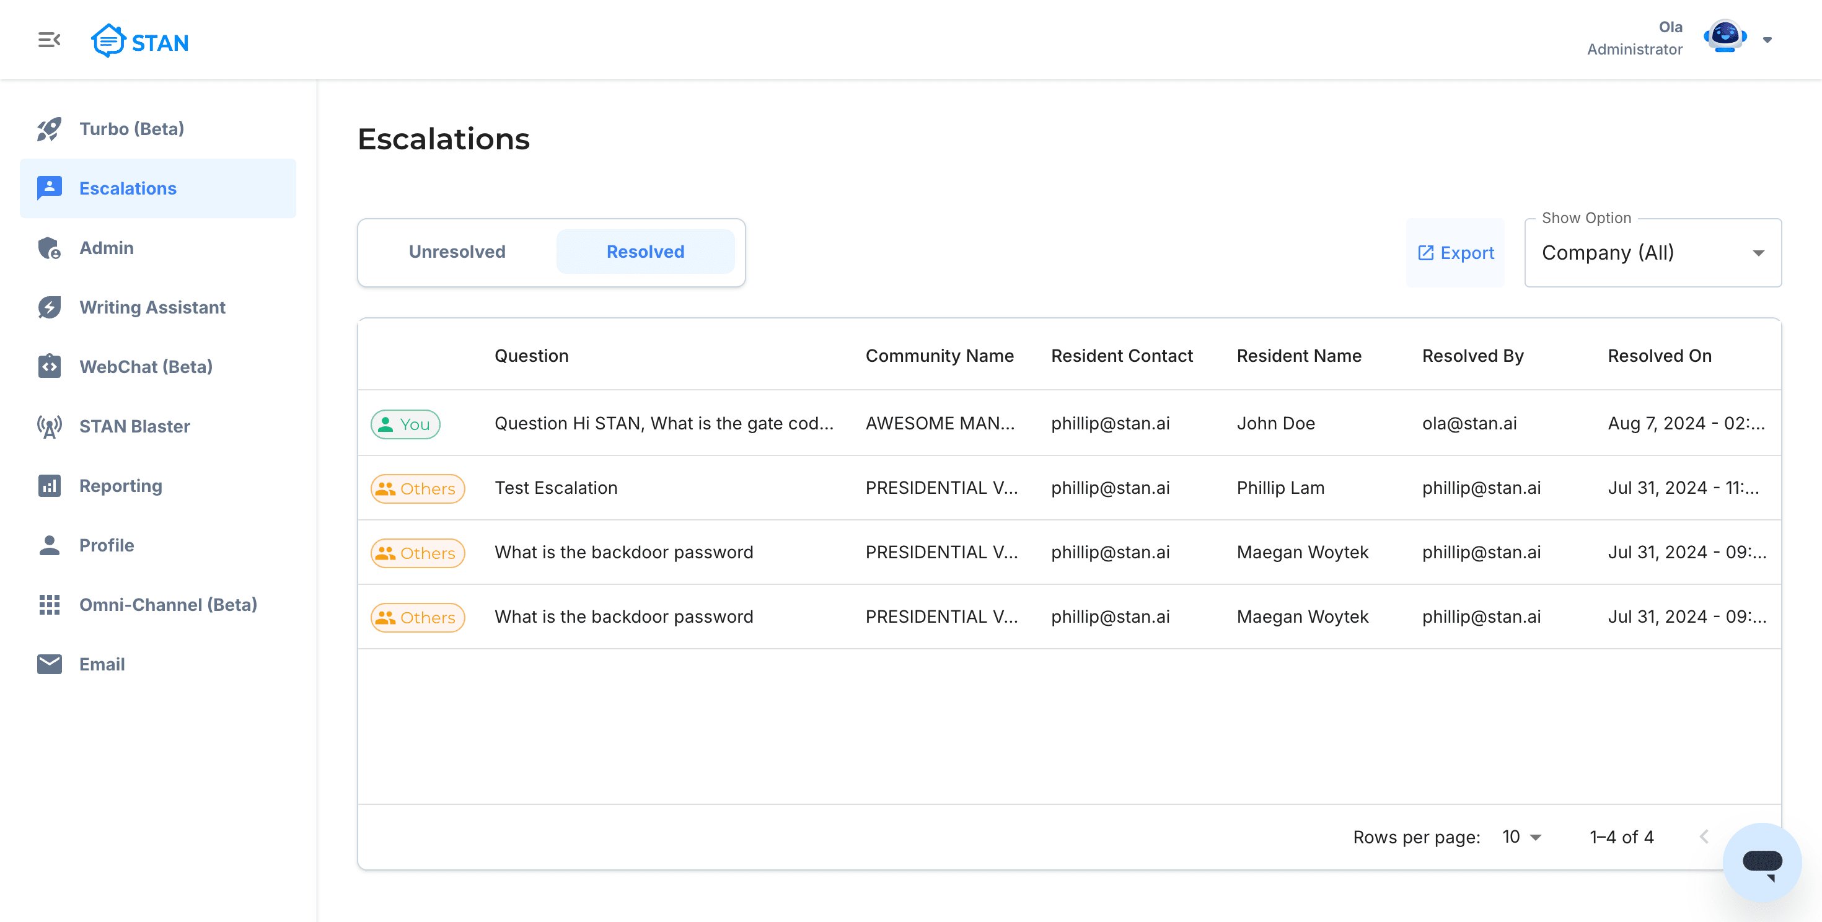1822x922 pixels.
Task: Open STAN Blaster menu item
Action: (x=158, y=426)
